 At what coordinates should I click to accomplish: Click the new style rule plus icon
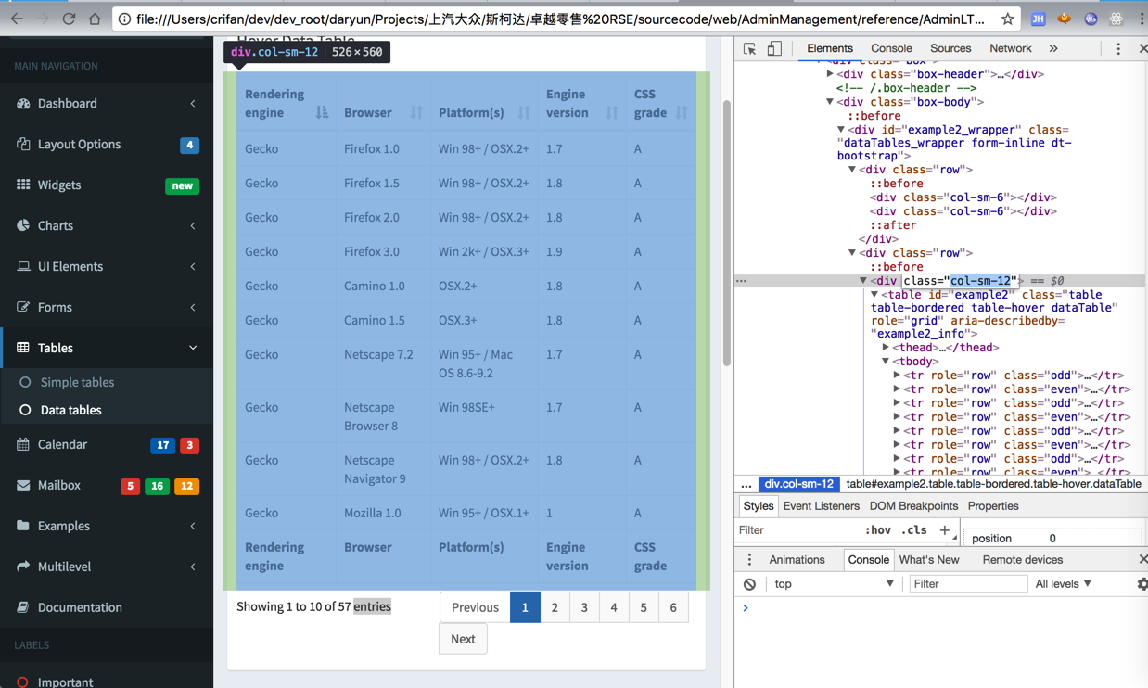(944, 530)
